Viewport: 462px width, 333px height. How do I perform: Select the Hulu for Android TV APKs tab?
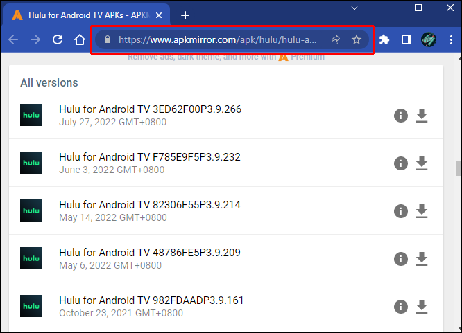pyautogui.click(x=87, y=15)
